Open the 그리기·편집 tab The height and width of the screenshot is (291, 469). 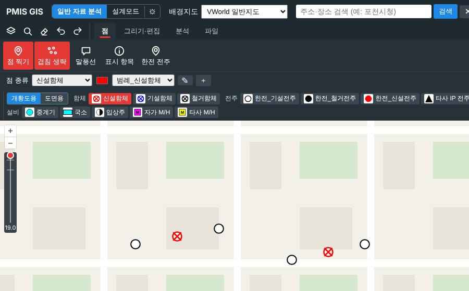coord(142,31)
